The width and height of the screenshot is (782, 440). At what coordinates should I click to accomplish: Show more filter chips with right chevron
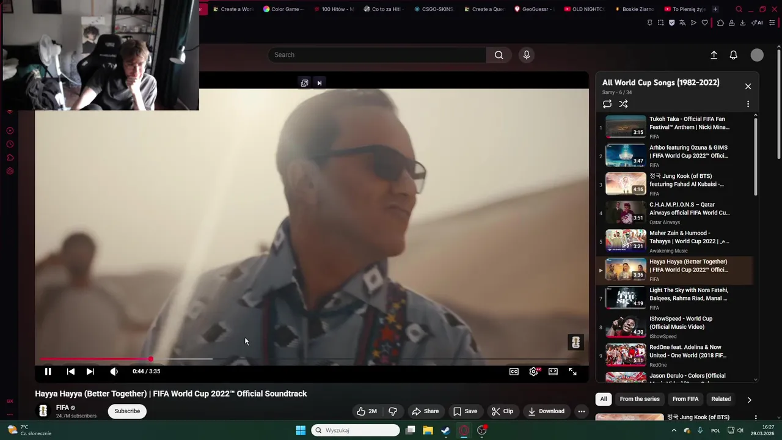(x=749, y=400)
